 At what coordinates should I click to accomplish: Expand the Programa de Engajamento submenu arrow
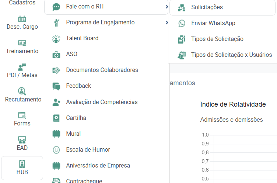pyautogui.click(x=167, y=23)
